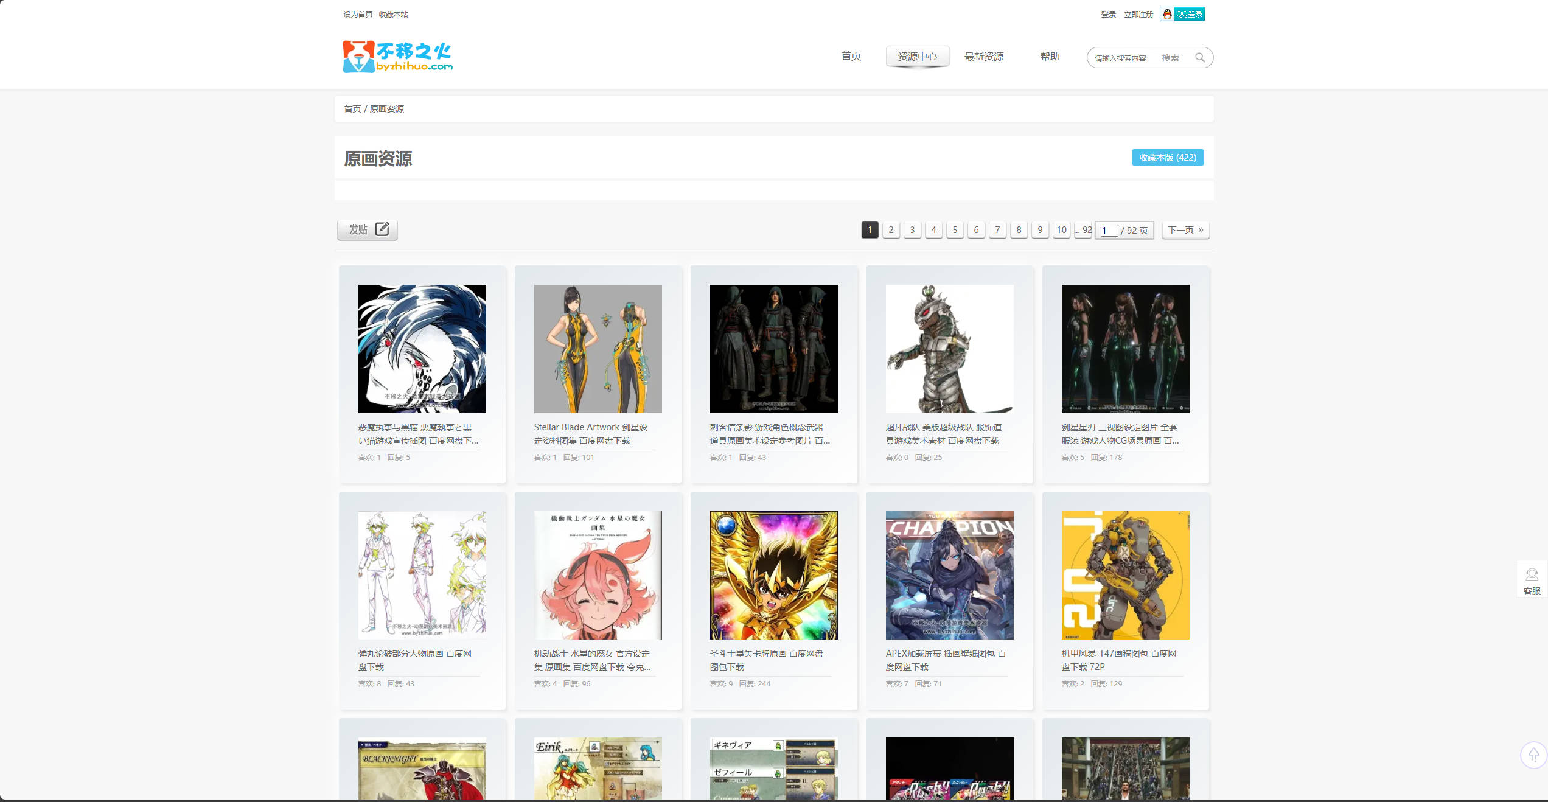Click the 立即注册 link
The image size is (1548, 802).
pos(1138,14)
